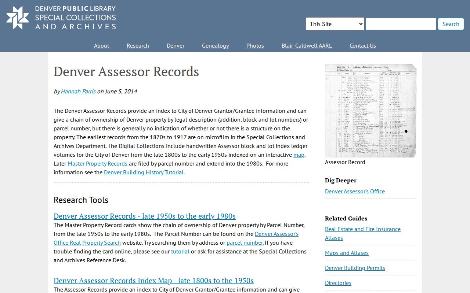Click the Denver Assessor Records page title
Screen dimensions: 470x293
tap(126, 71)
